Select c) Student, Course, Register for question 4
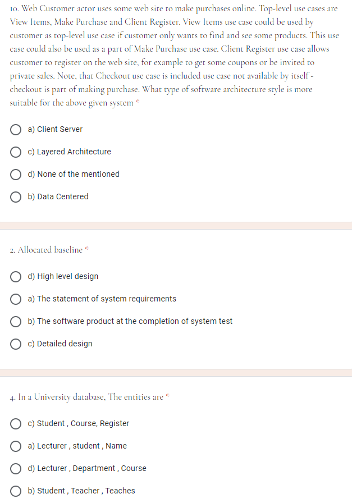The width and height of the screenshot is (352, 503). tap(16, 423)
